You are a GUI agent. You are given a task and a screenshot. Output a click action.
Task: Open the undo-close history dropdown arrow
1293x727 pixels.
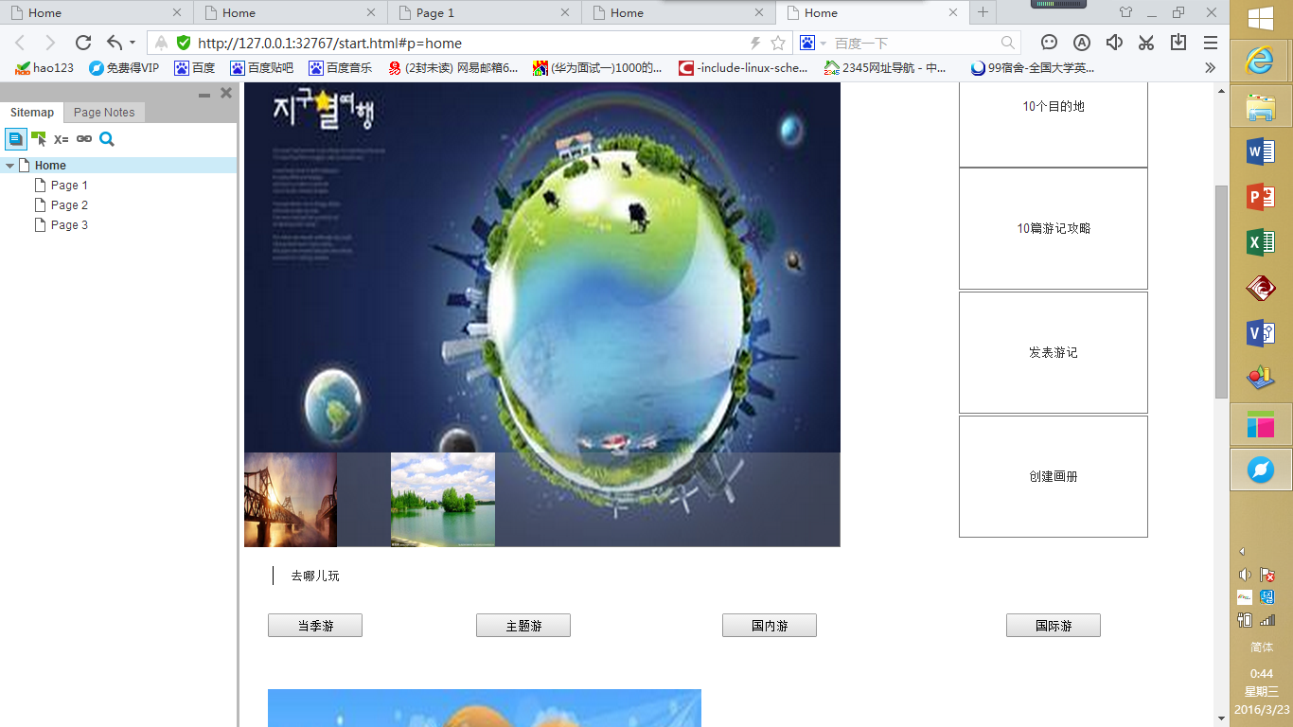pyautogui.click(x=133, y=43)
